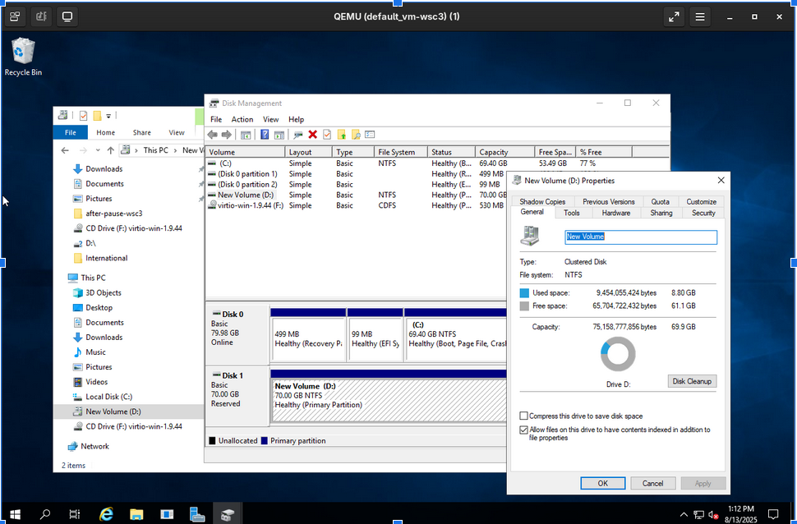Collapse the This PC tree node
Screen dimensions: 797x524
61,278
